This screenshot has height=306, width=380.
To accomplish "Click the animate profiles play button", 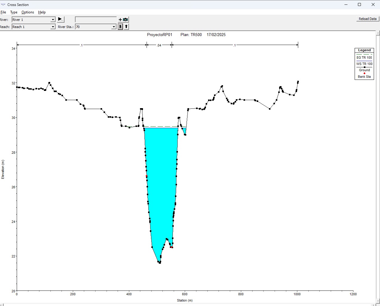I will (61, 19).
